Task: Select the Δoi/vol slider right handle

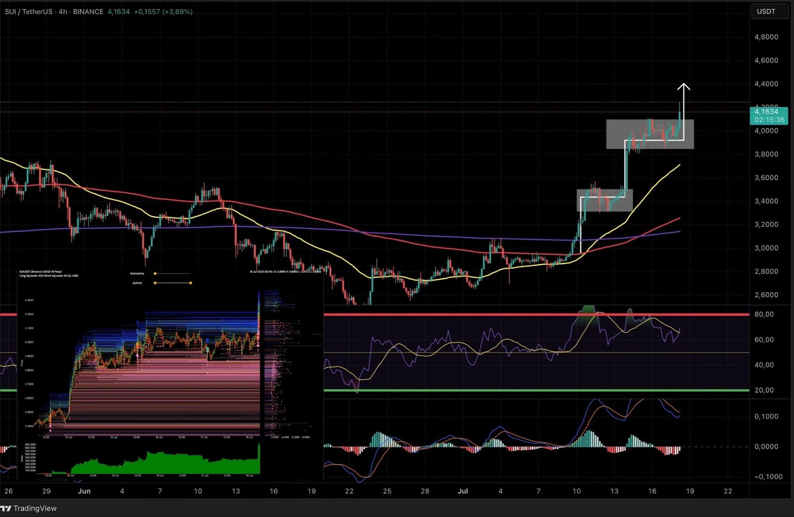Action: (191, 283)
